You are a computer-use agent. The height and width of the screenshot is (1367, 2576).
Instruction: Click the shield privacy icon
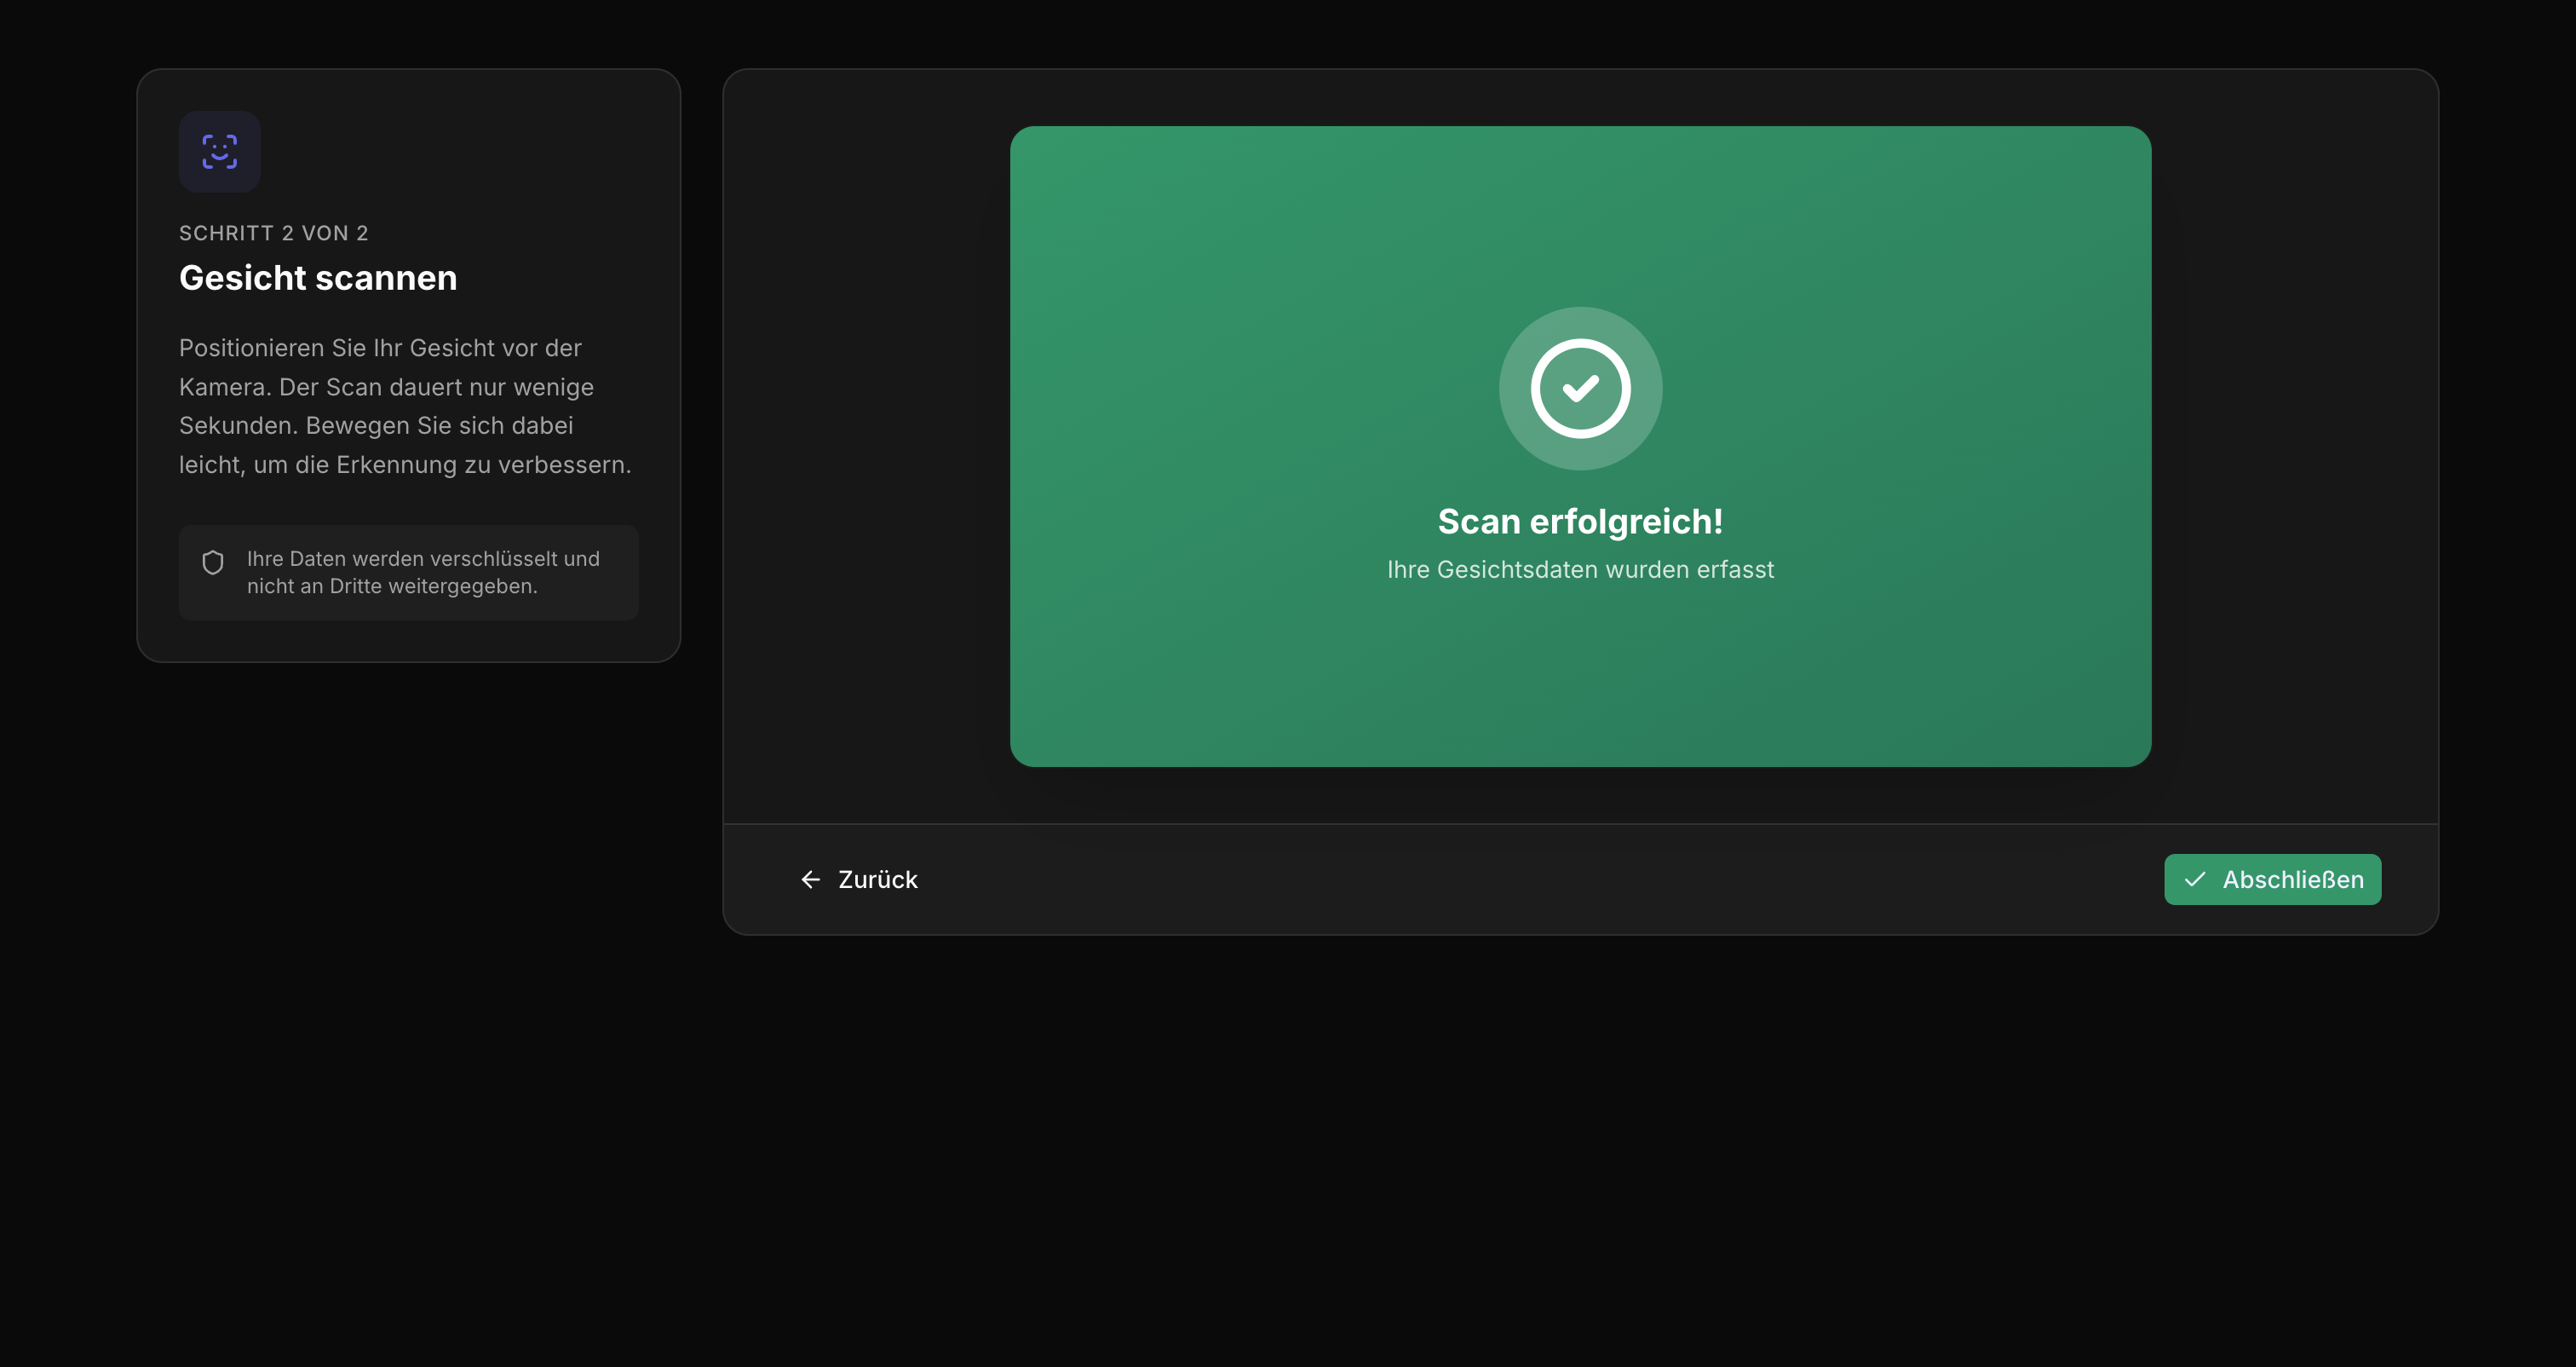tap(213, 562)
